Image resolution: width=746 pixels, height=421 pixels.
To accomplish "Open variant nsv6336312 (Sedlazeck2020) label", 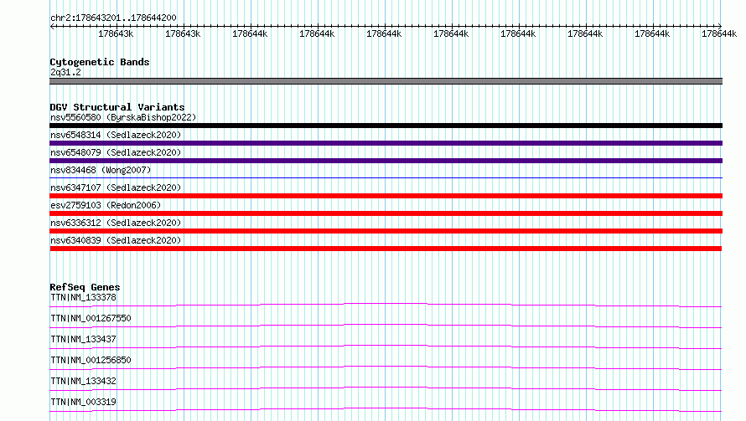I will (116, 223).
